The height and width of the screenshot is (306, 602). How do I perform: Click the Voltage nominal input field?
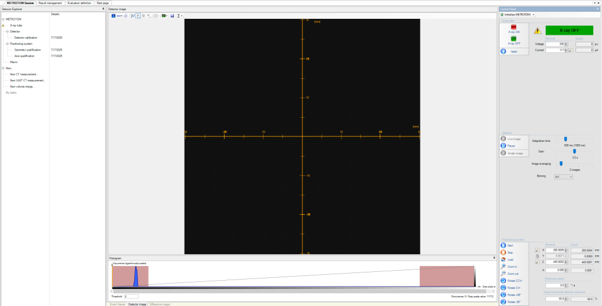pyautogui.click(x=553, y=44)
